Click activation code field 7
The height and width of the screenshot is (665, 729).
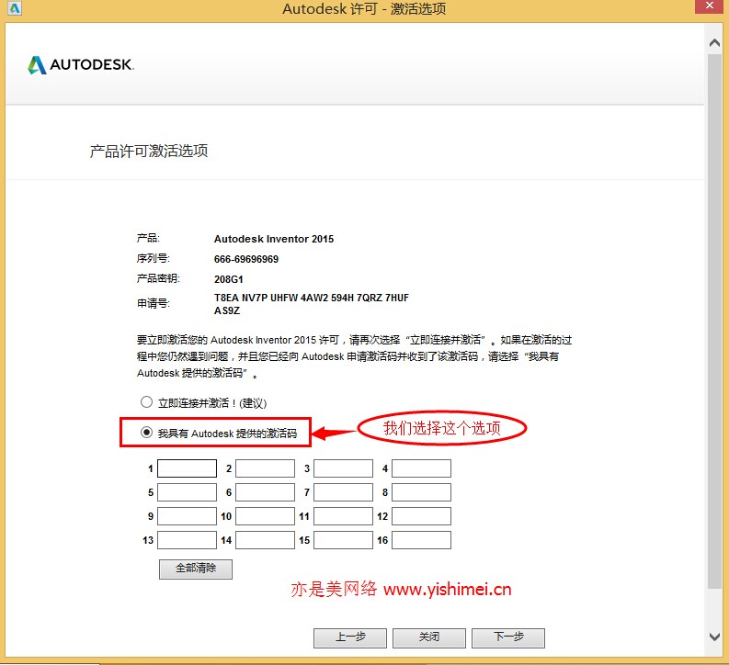click(x=343, y=492)
